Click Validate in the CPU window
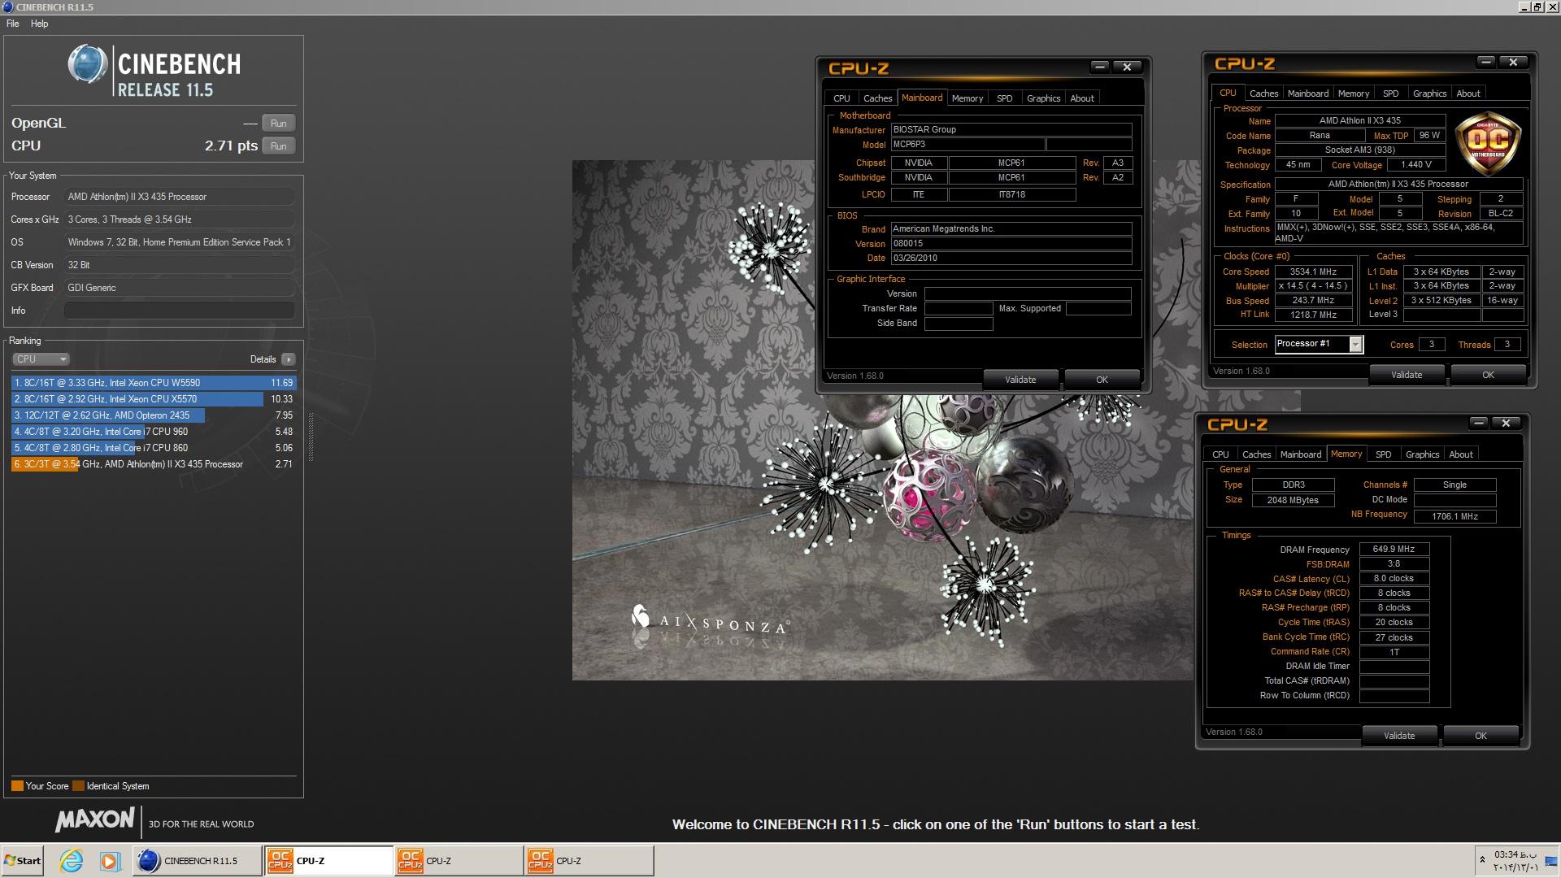The image size is (1561, 878). coord(1407,375)
